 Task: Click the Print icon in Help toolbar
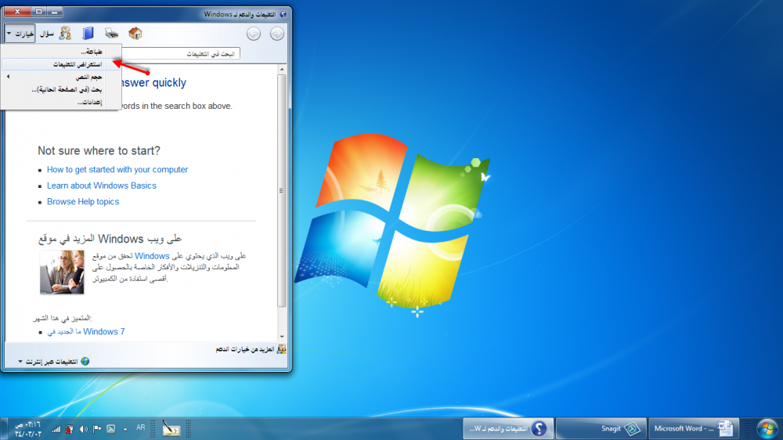[x=112, y=33]
